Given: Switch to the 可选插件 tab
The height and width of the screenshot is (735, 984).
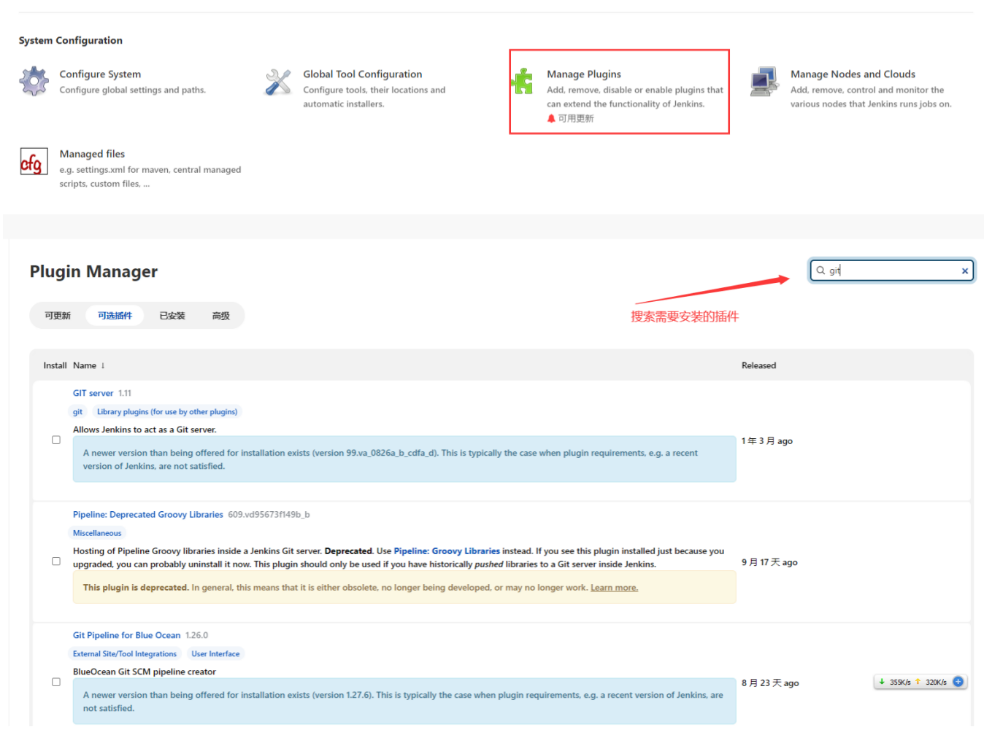Looking at the screenshot, I should [115, 316].
